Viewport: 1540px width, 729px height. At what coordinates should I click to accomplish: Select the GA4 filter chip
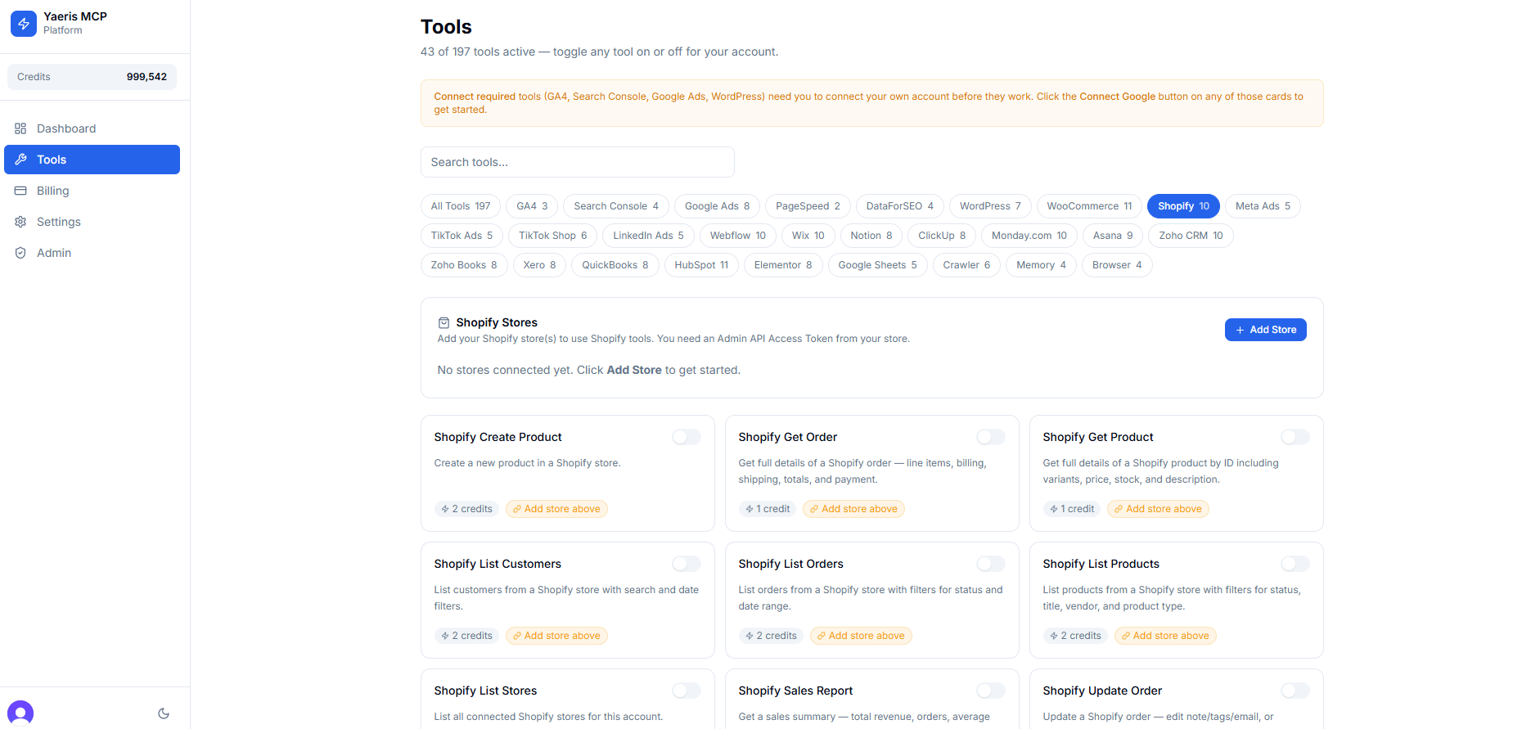pos(532,206)
